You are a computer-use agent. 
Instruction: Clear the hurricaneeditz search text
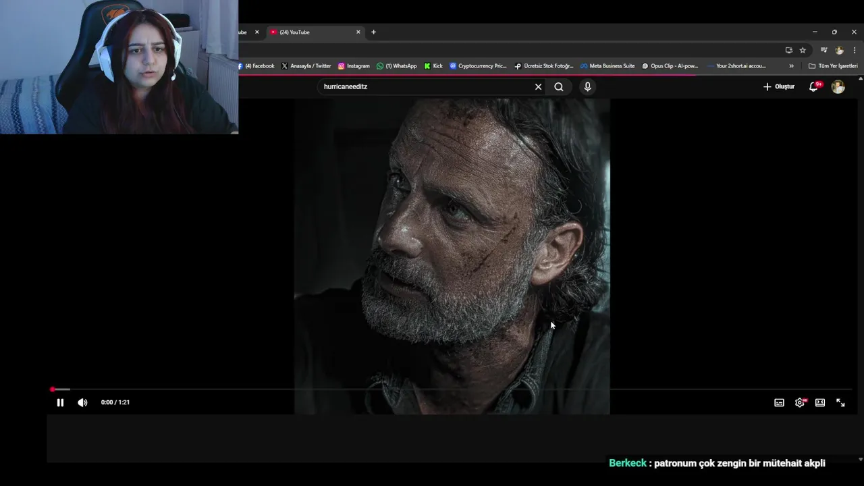538,86
